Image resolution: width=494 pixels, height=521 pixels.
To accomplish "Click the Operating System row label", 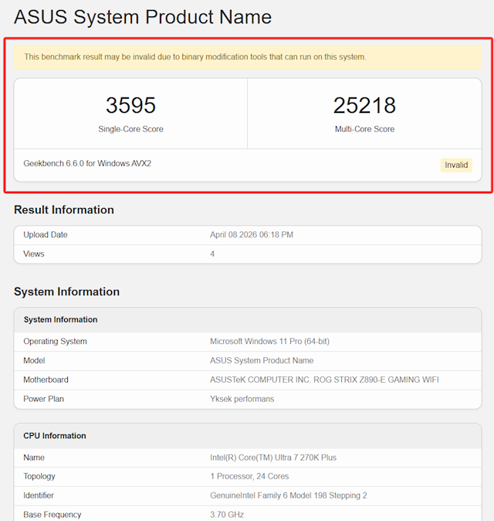I will pyautogui.click(x=55, y=342).
